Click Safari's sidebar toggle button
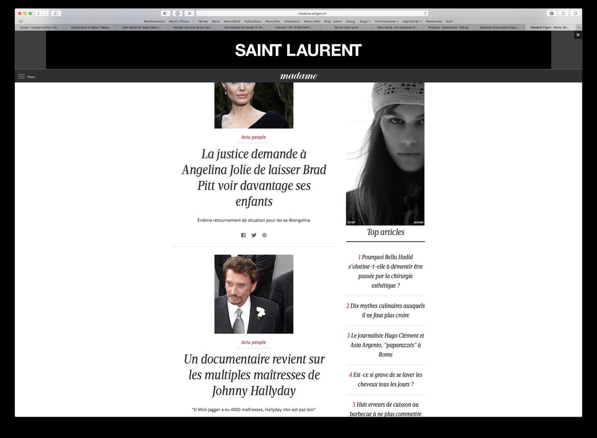597x438 pixels. (x=56, y=13)
